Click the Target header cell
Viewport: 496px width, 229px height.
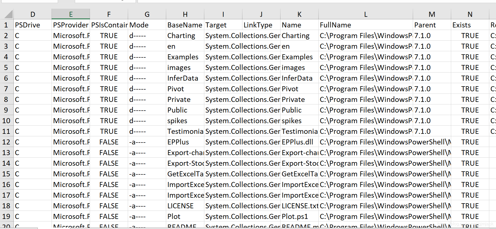(223, 25)
